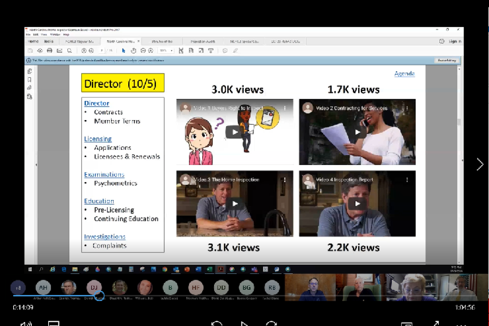Click the Help question mark icon
This screenshot has height=326, width=489.
(x=441, y=41)
